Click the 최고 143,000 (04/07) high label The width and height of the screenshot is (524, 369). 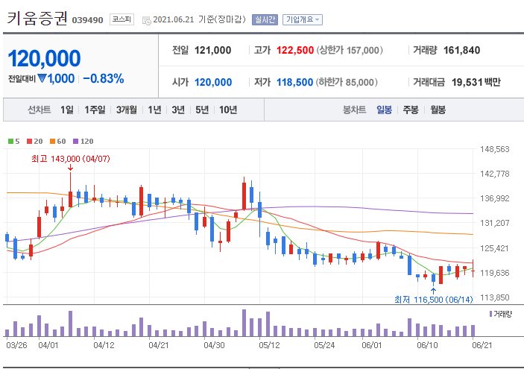[x=71, y=159]
